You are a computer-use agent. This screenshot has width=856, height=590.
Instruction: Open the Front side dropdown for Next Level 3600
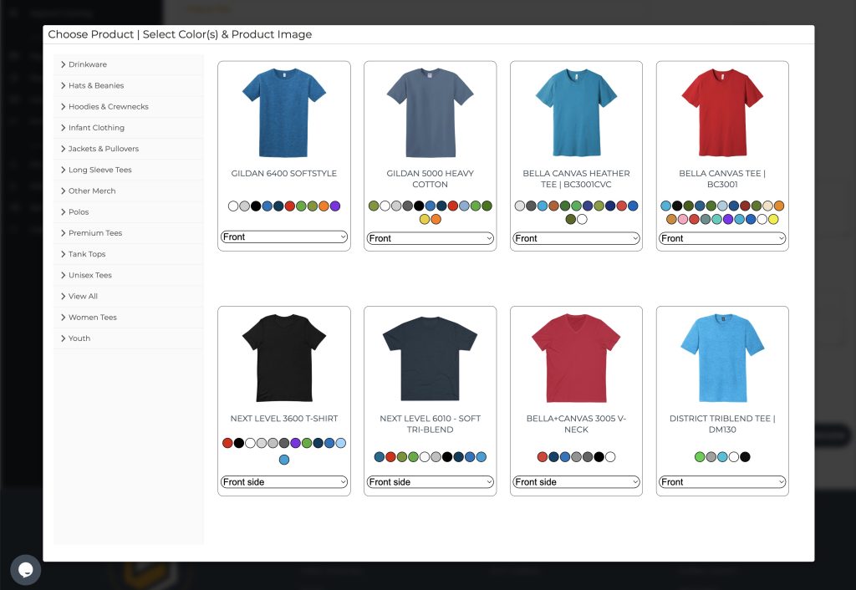pyautogui.click(x=283, y=482)
